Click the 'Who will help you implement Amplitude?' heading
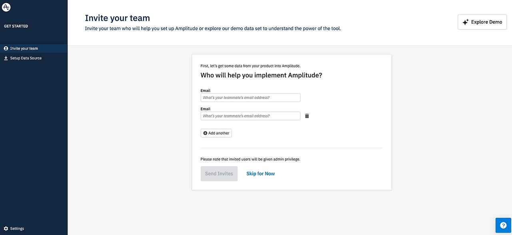The height and width of the screenshot is (235, 512). tap(261, 75)
